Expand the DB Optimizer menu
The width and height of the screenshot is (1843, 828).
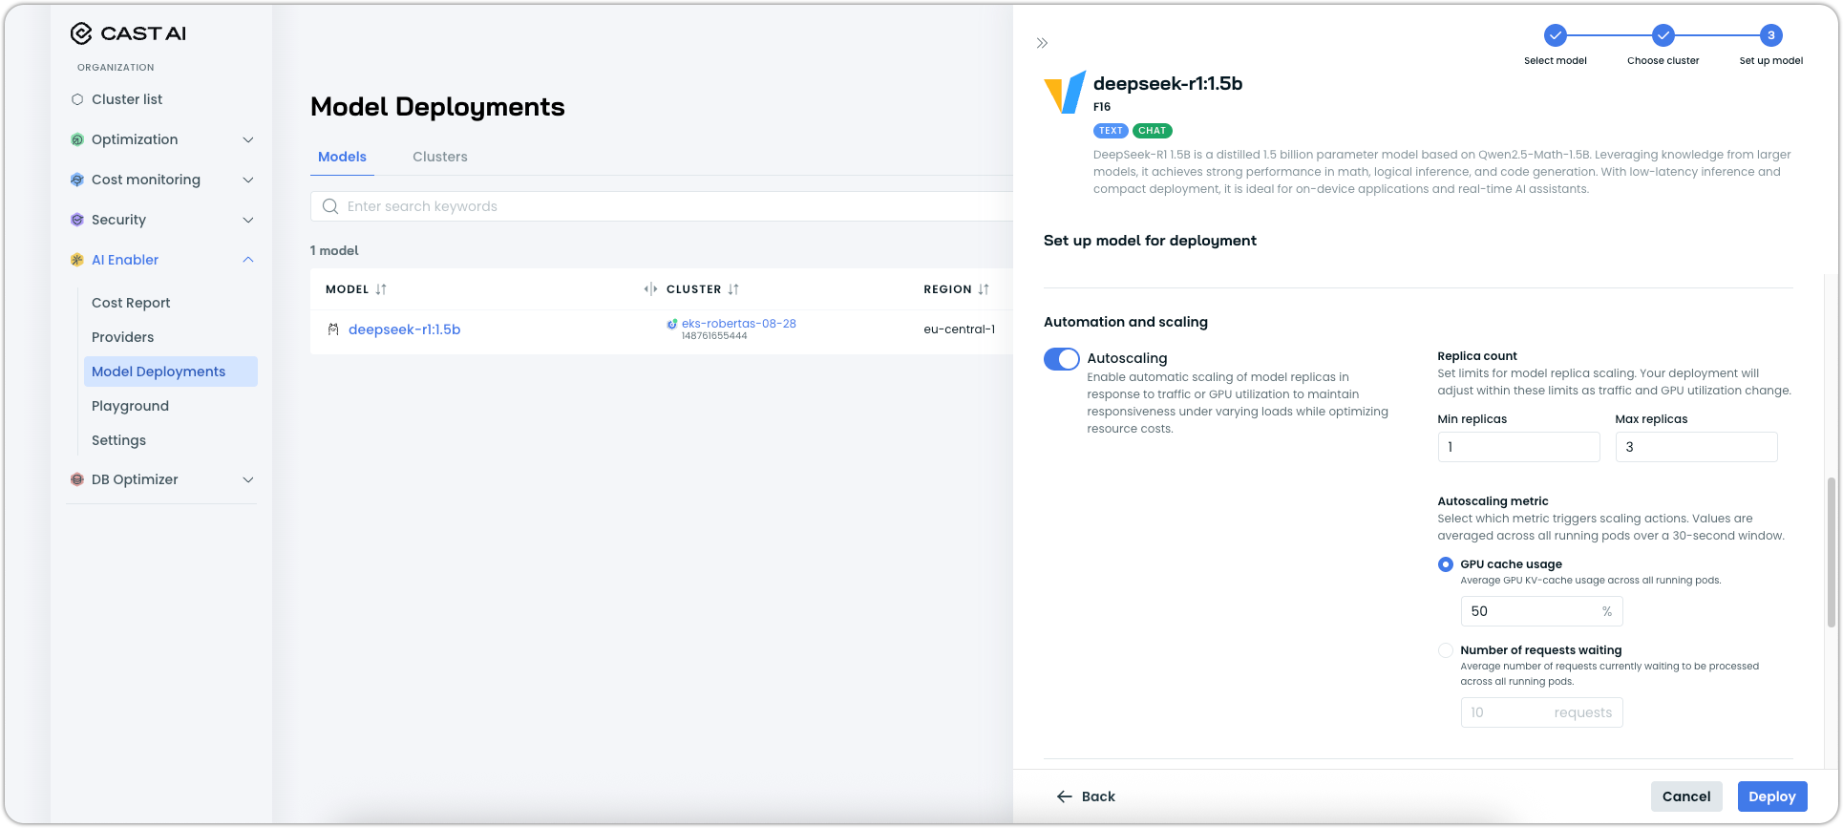click(248, 479)
